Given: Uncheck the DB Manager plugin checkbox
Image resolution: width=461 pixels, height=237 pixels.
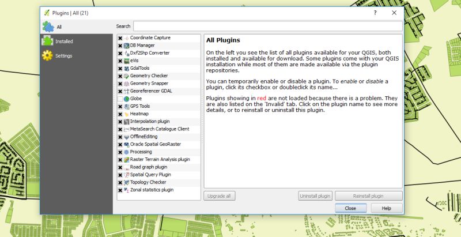Looking at the screenshot, I should tap(120, 46).
